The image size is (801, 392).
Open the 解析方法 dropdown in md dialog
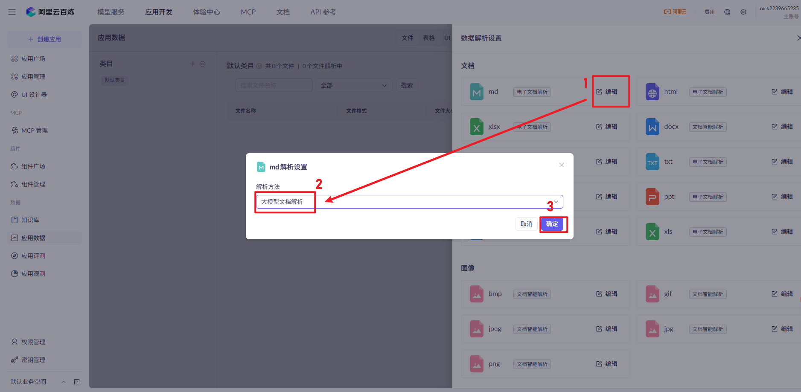pos(409,202)
